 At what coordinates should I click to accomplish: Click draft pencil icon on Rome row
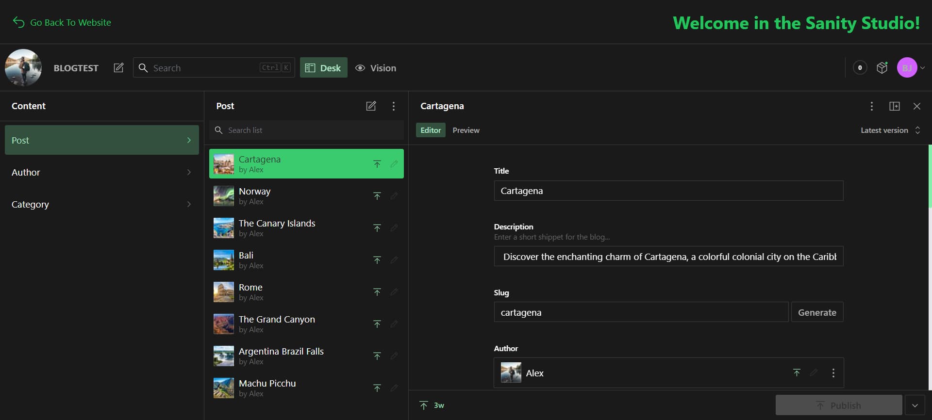click(x=394, y=292)
